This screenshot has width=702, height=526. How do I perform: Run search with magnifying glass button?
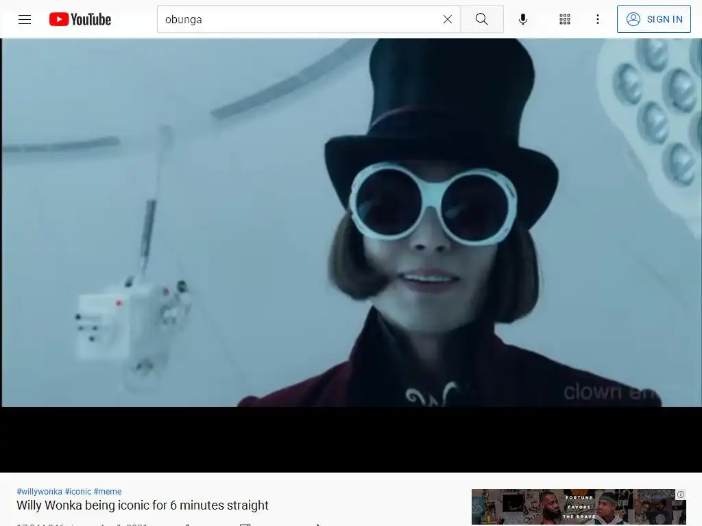482,19
